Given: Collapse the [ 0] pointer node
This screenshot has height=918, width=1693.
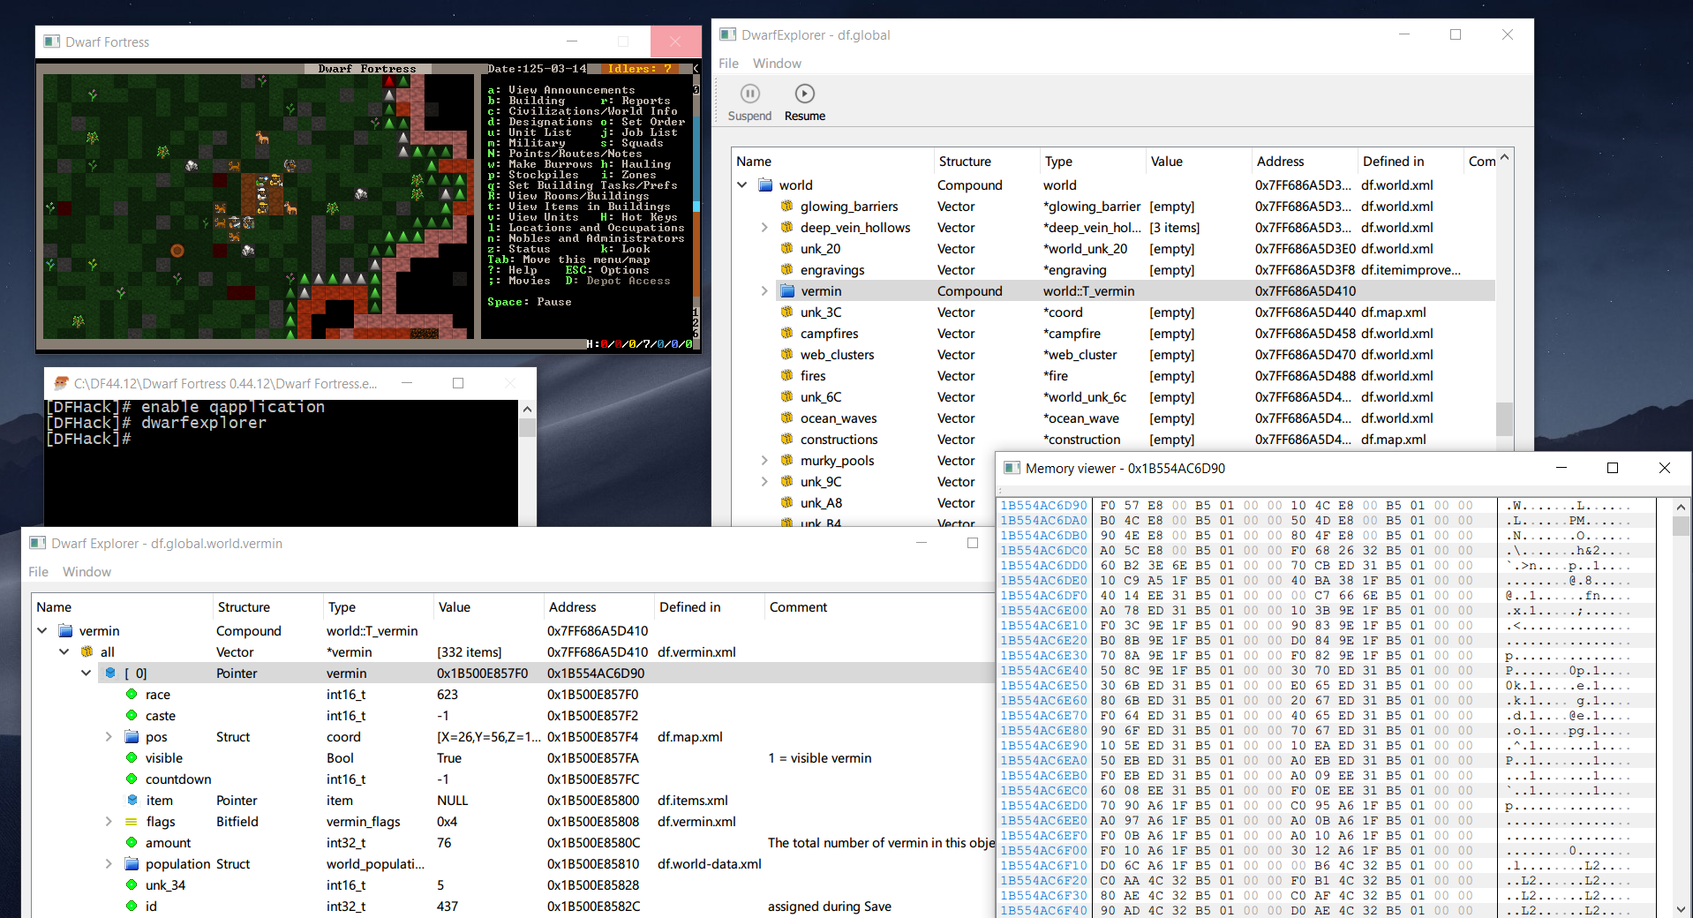Looking at the screenshot, I should 87,673.
